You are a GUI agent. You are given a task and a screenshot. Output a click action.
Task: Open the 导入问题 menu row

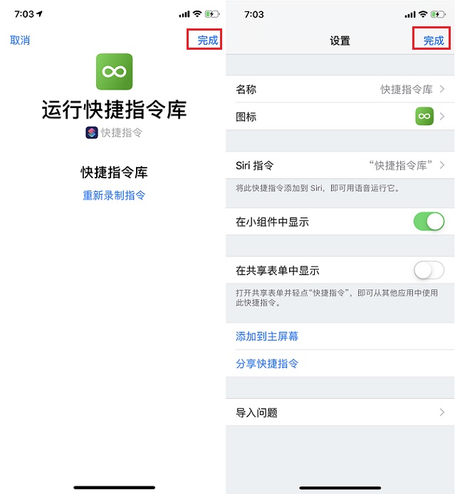(x=340, y=412)
